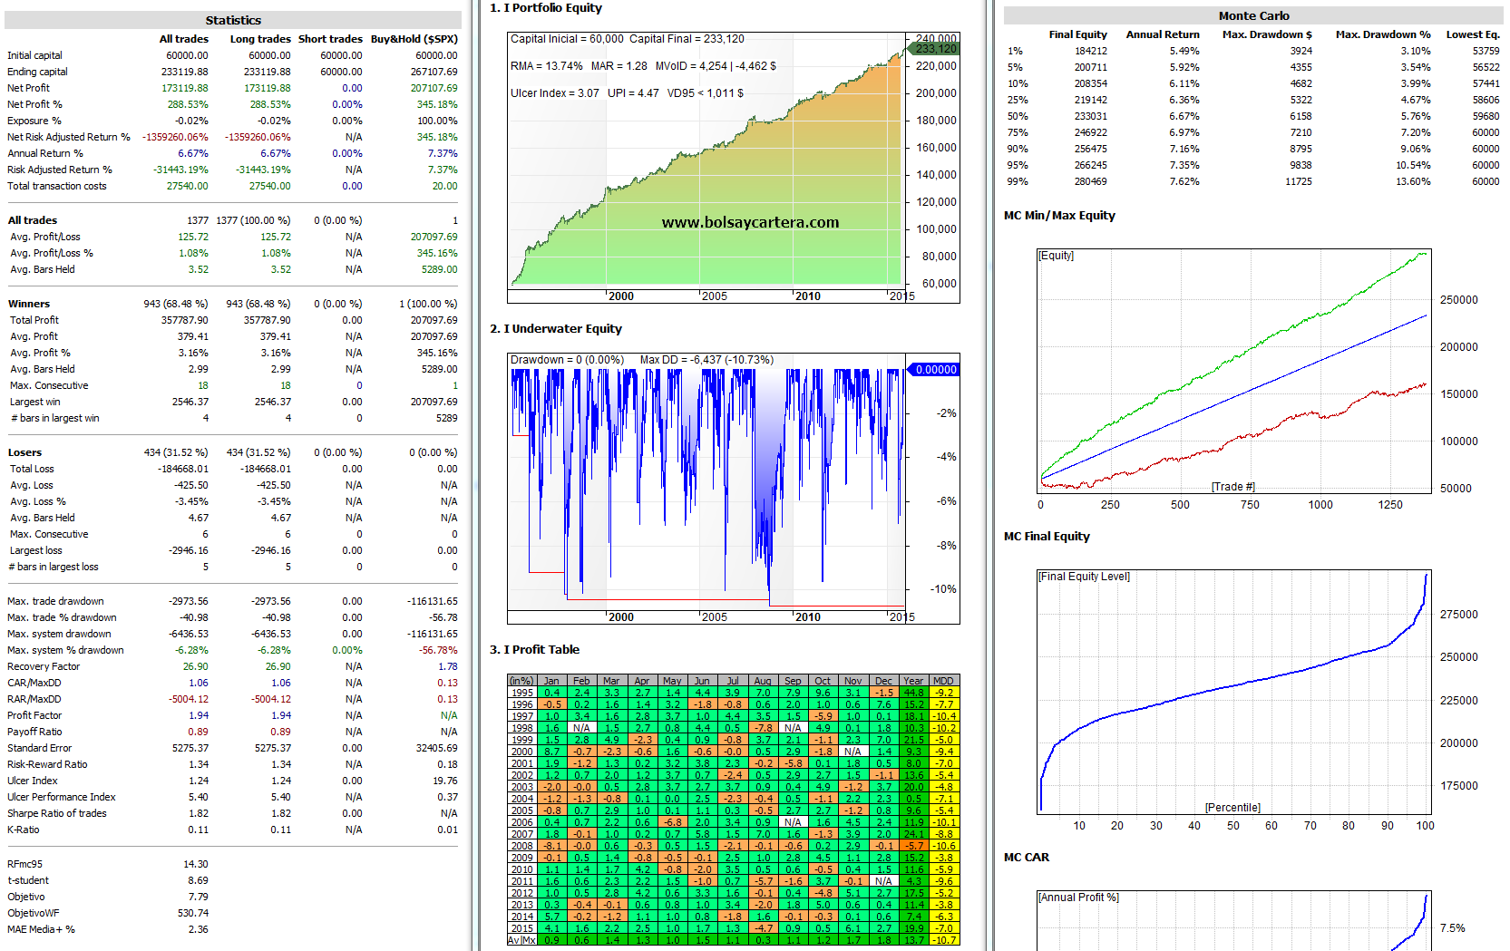Click the '3. I Profit Table' heading
Viewport: 1510px width, 951px height.
click(534, 649)
